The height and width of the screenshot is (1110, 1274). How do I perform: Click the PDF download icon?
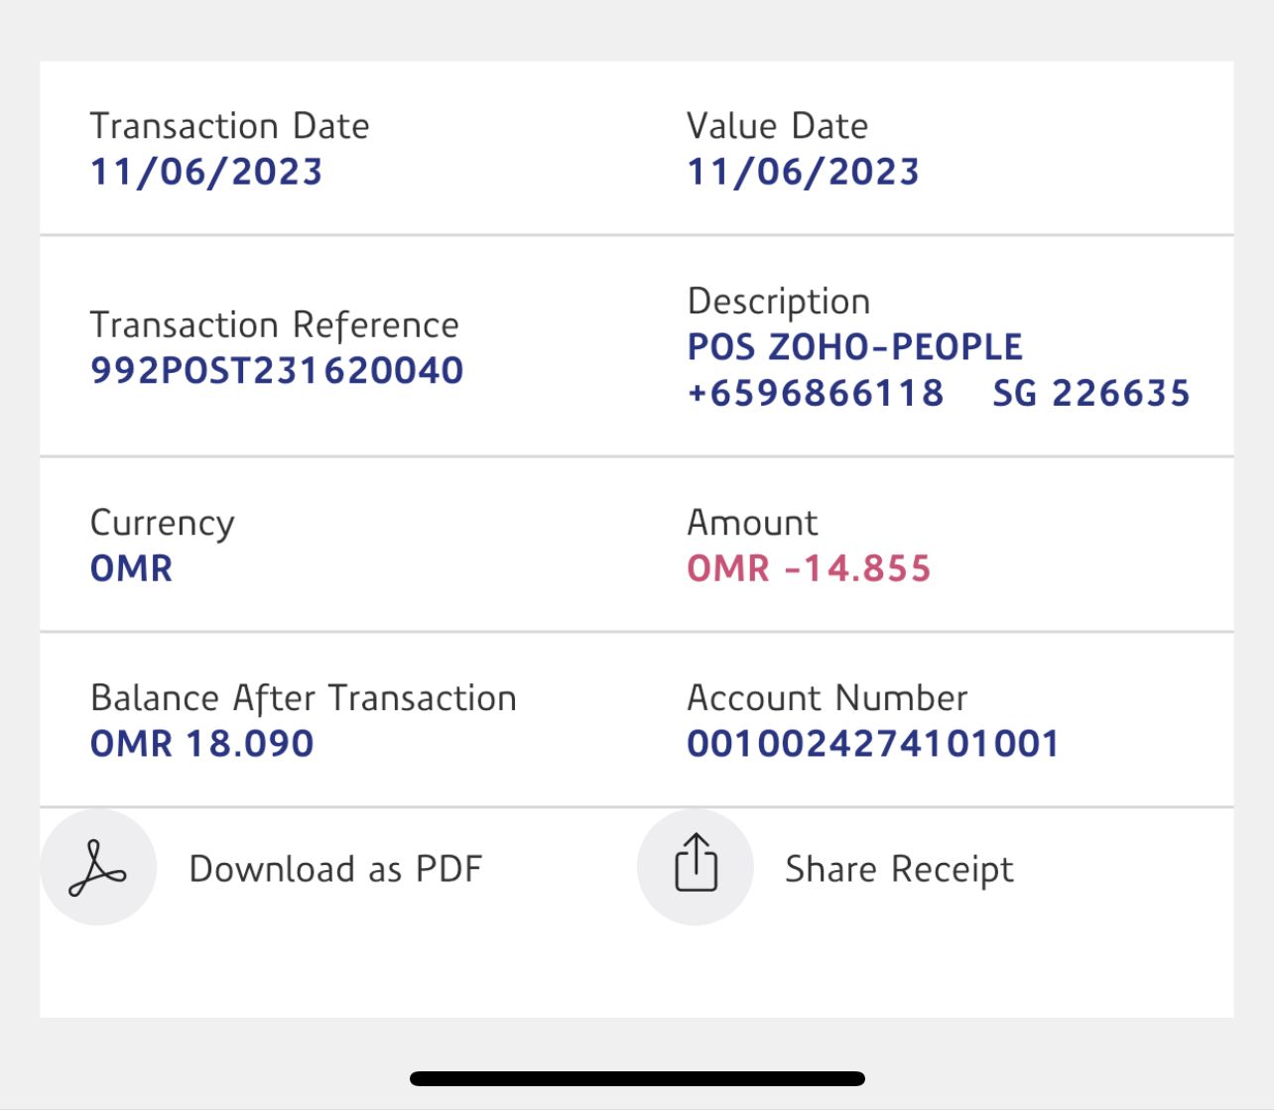(x=98, y=868)
